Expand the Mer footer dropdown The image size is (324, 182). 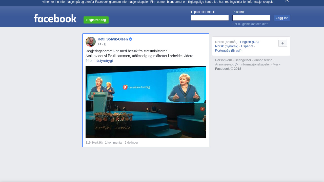tap(276, 64)
